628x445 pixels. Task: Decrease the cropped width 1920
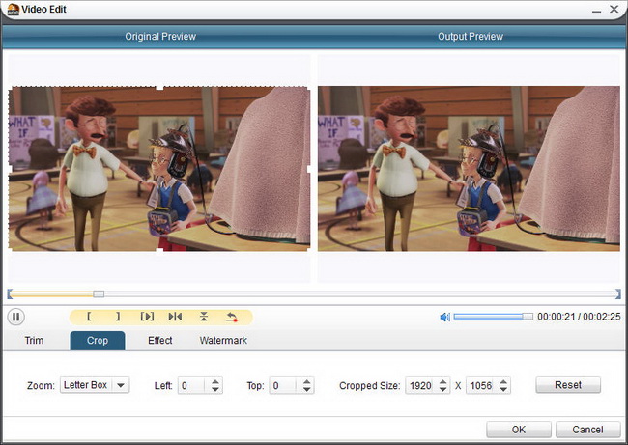(x=442, y=389)
